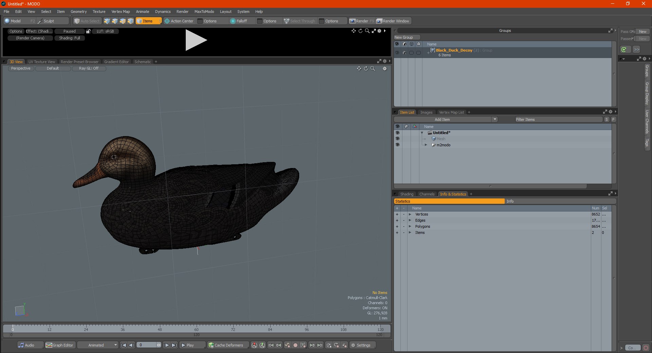Select Vertices selection mode icon
This screenshot has height=353, width=652.
107,21
